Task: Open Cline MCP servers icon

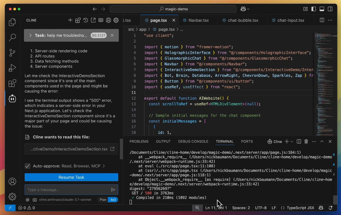Action: point(78,20)
